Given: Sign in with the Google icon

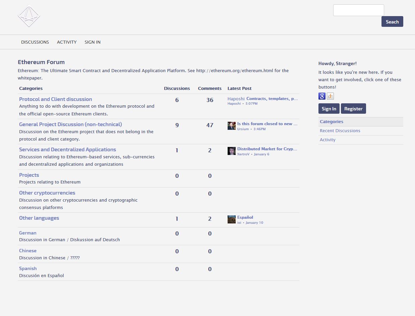Looking at the screenshot, I should point(322,96).
